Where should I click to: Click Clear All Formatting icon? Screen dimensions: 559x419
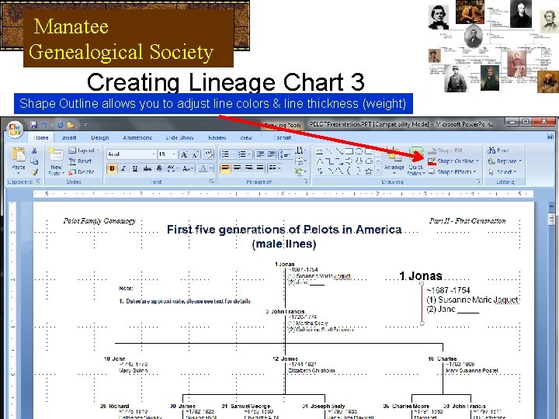point(209,154)
